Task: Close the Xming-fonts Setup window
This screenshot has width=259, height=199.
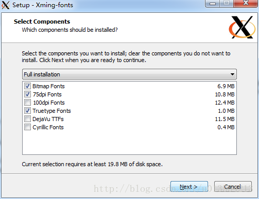Action: point(246,4)
